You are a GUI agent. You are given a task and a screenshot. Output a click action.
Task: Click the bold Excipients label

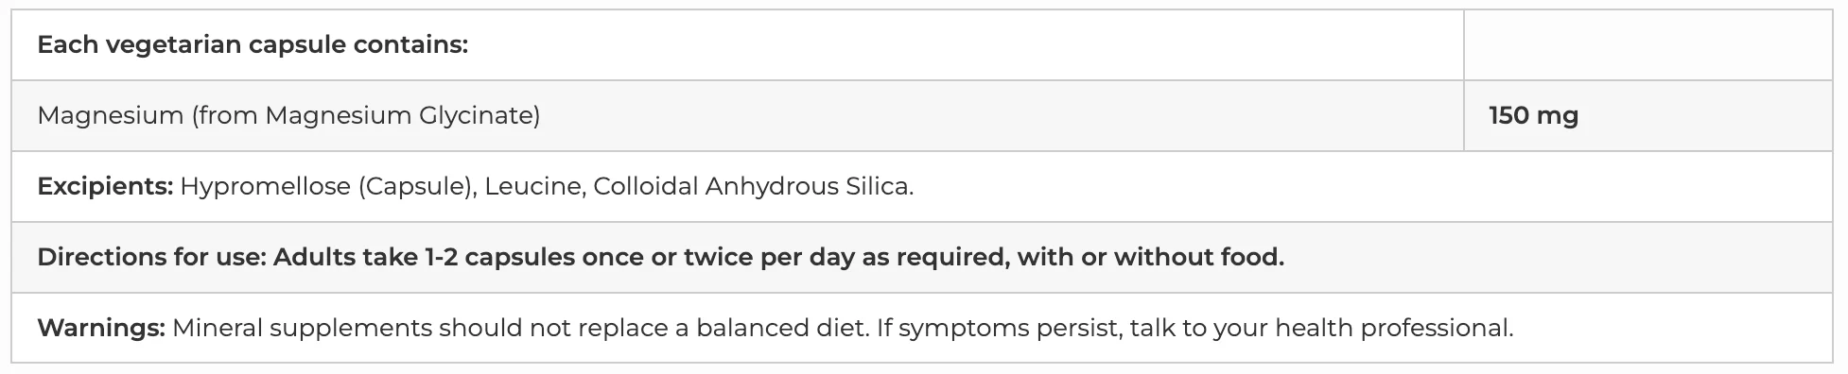point(105,186)
